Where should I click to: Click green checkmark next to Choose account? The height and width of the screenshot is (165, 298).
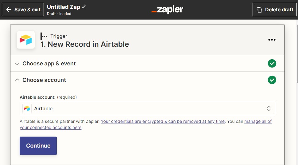tap(272, 80)
